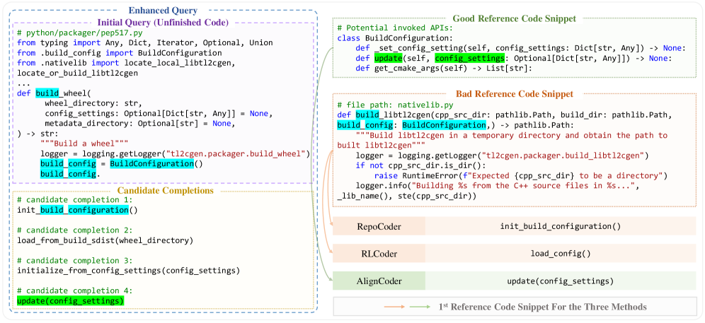
Task: Click the load_from_build_sdist(wheel_directory) completion line
Action: 104,240
